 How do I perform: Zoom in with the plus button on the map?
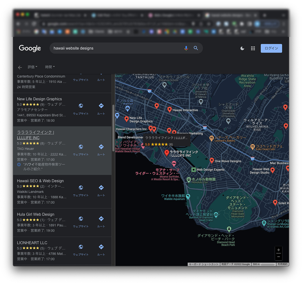click(x=279, y=249)
